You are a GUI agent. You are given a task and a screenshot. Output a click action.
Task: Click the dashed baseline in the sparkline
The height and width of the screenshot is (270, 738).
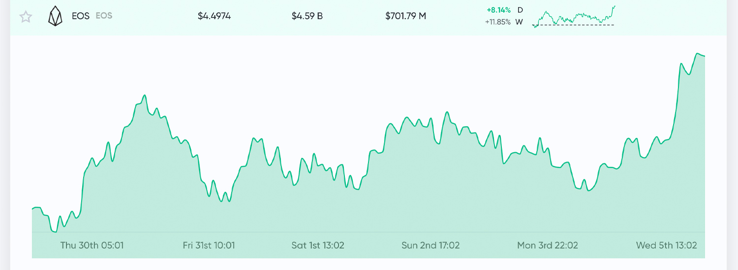[x=574, y=25]
